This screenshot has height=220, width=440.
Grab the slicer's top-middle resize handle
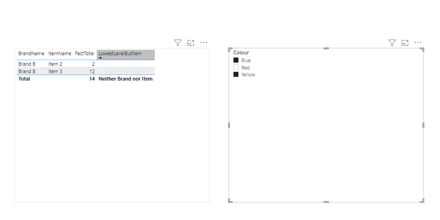pyautogui.click(x=326, y=48)
